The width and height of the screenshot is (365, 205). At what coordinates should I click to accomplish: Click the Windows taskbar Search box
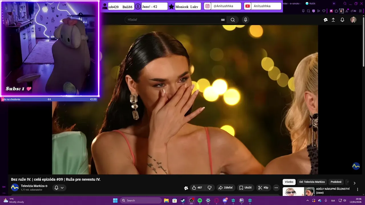tap(141, 200)
